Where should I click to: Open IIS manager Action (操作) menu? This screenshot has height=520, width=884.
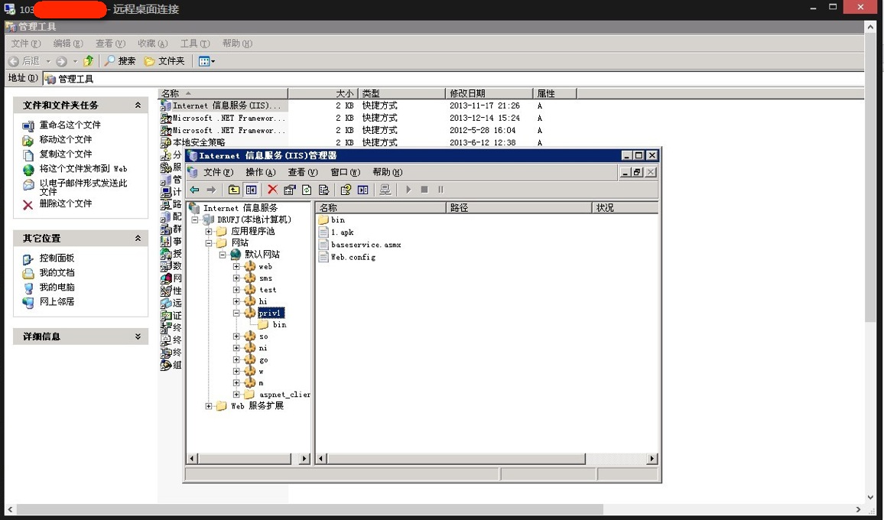pos(261,173)
